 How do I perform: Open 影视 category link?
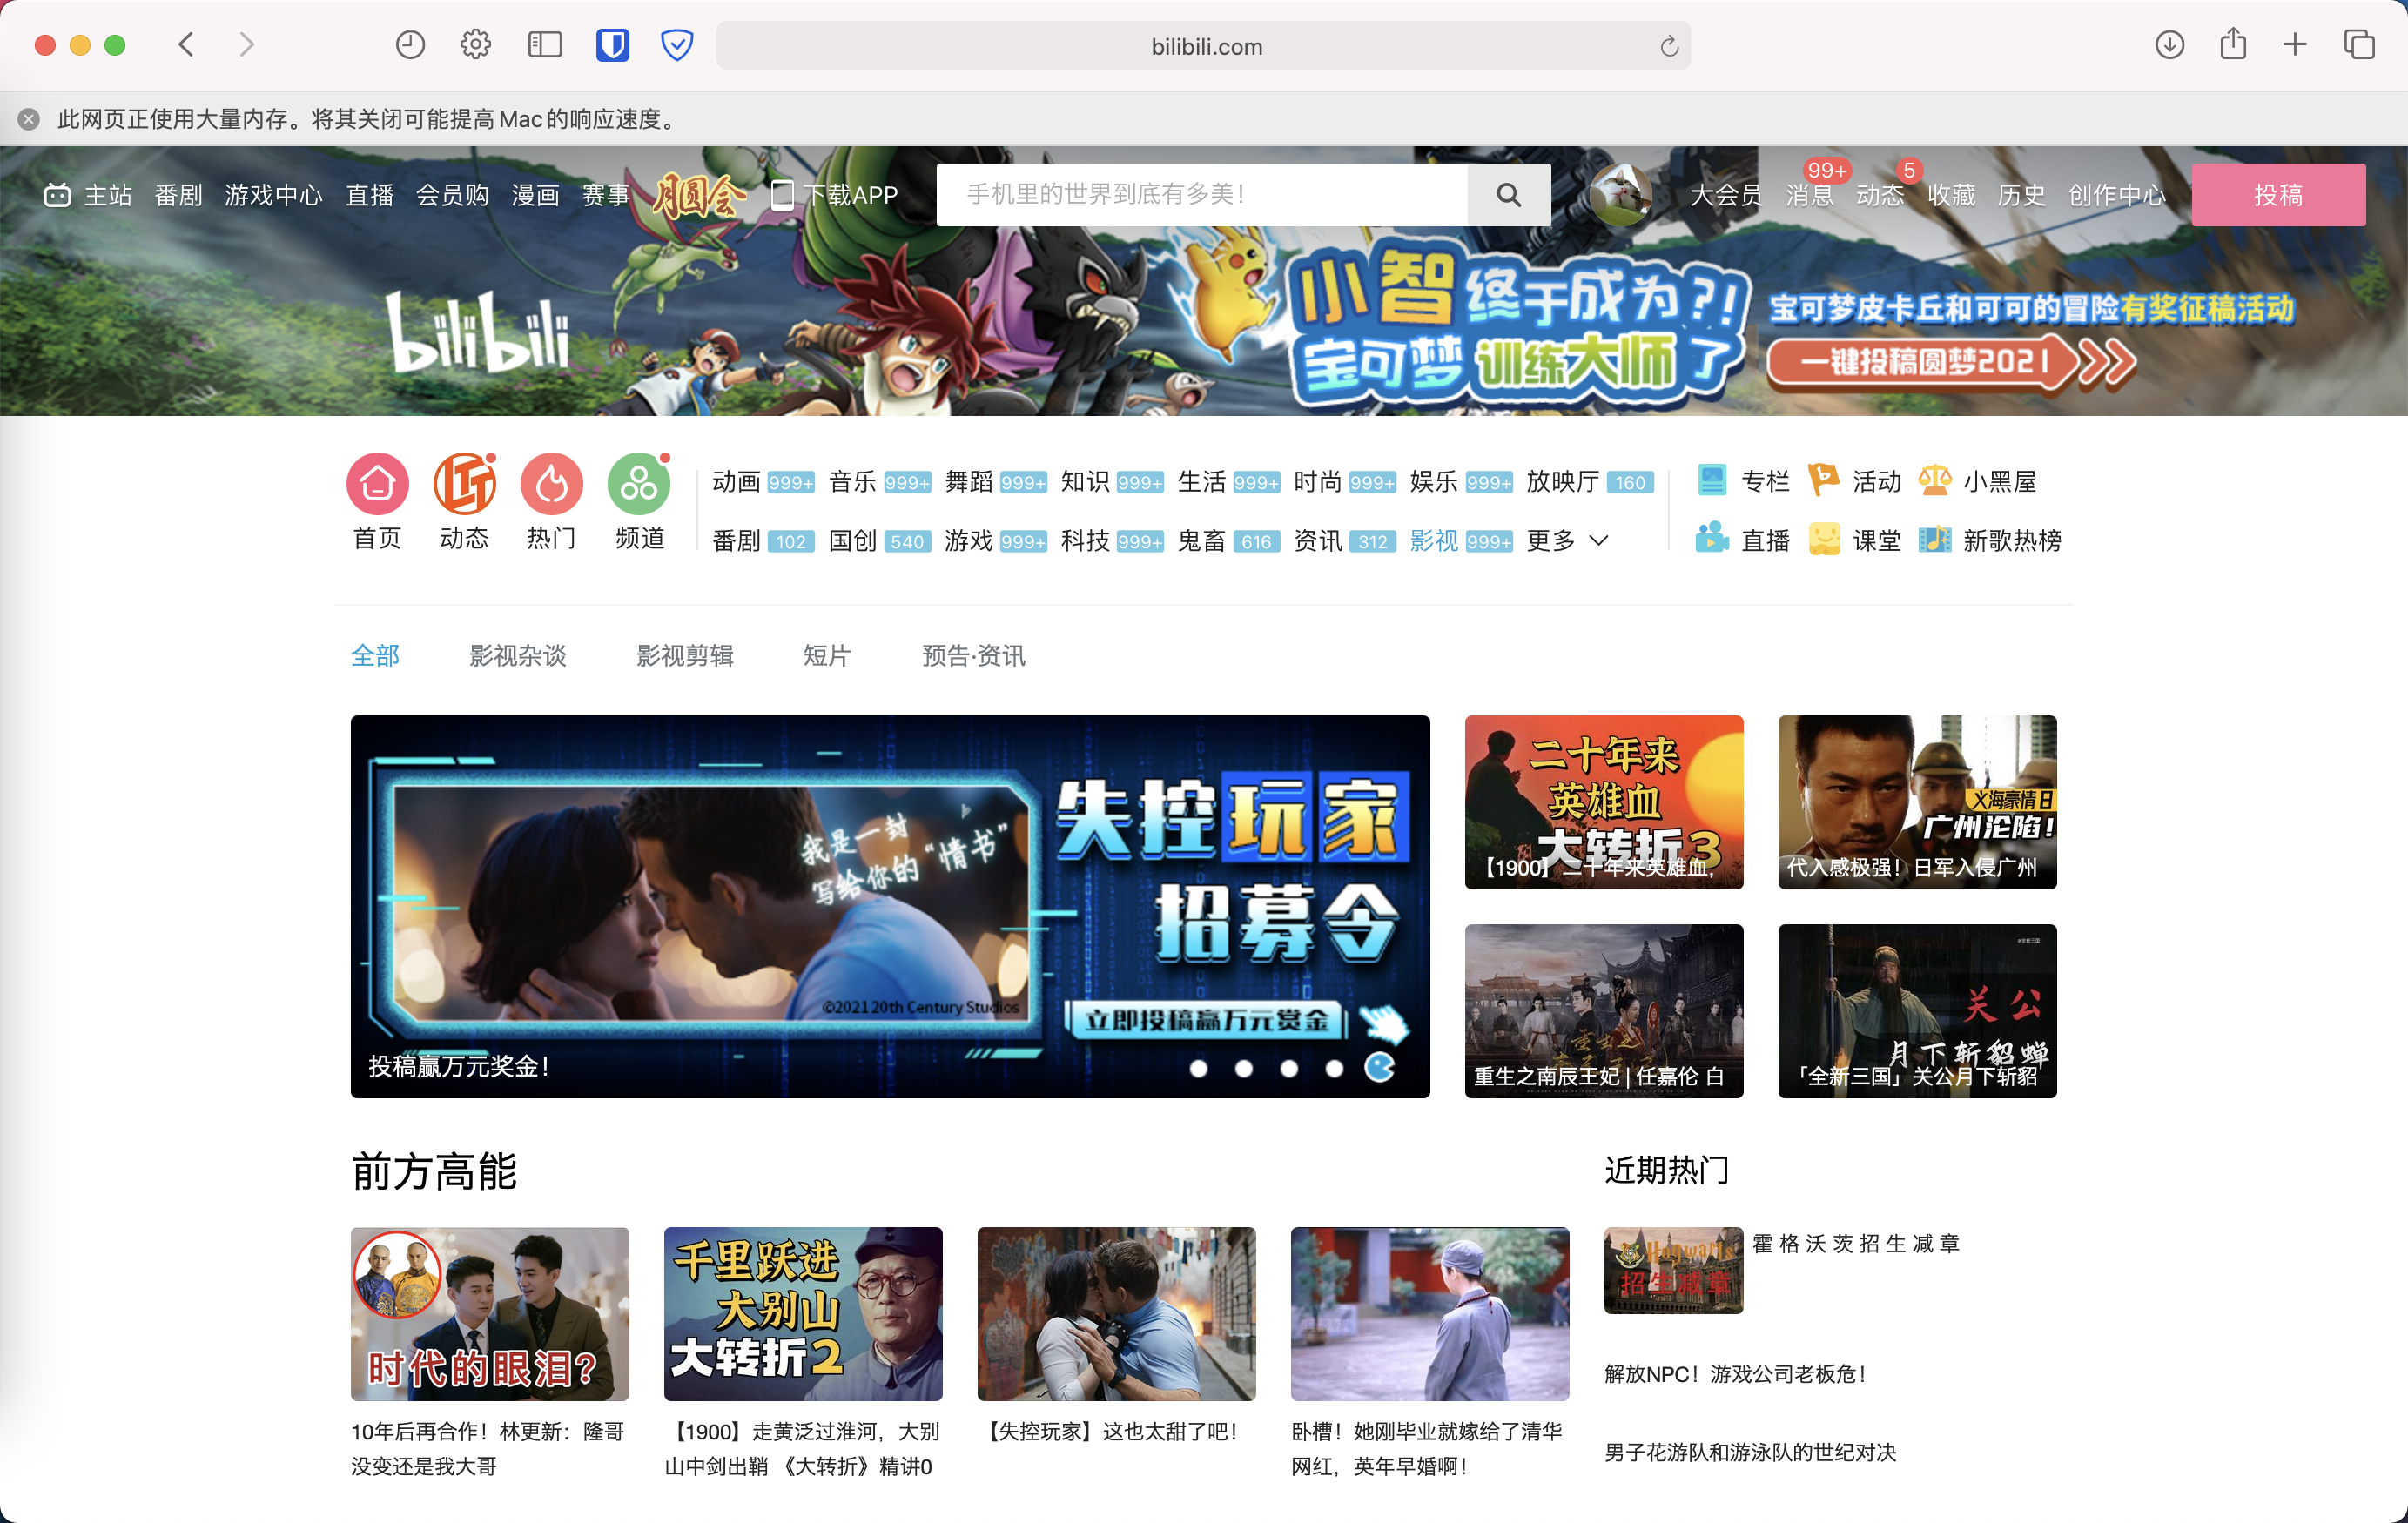click(1434, 540)
